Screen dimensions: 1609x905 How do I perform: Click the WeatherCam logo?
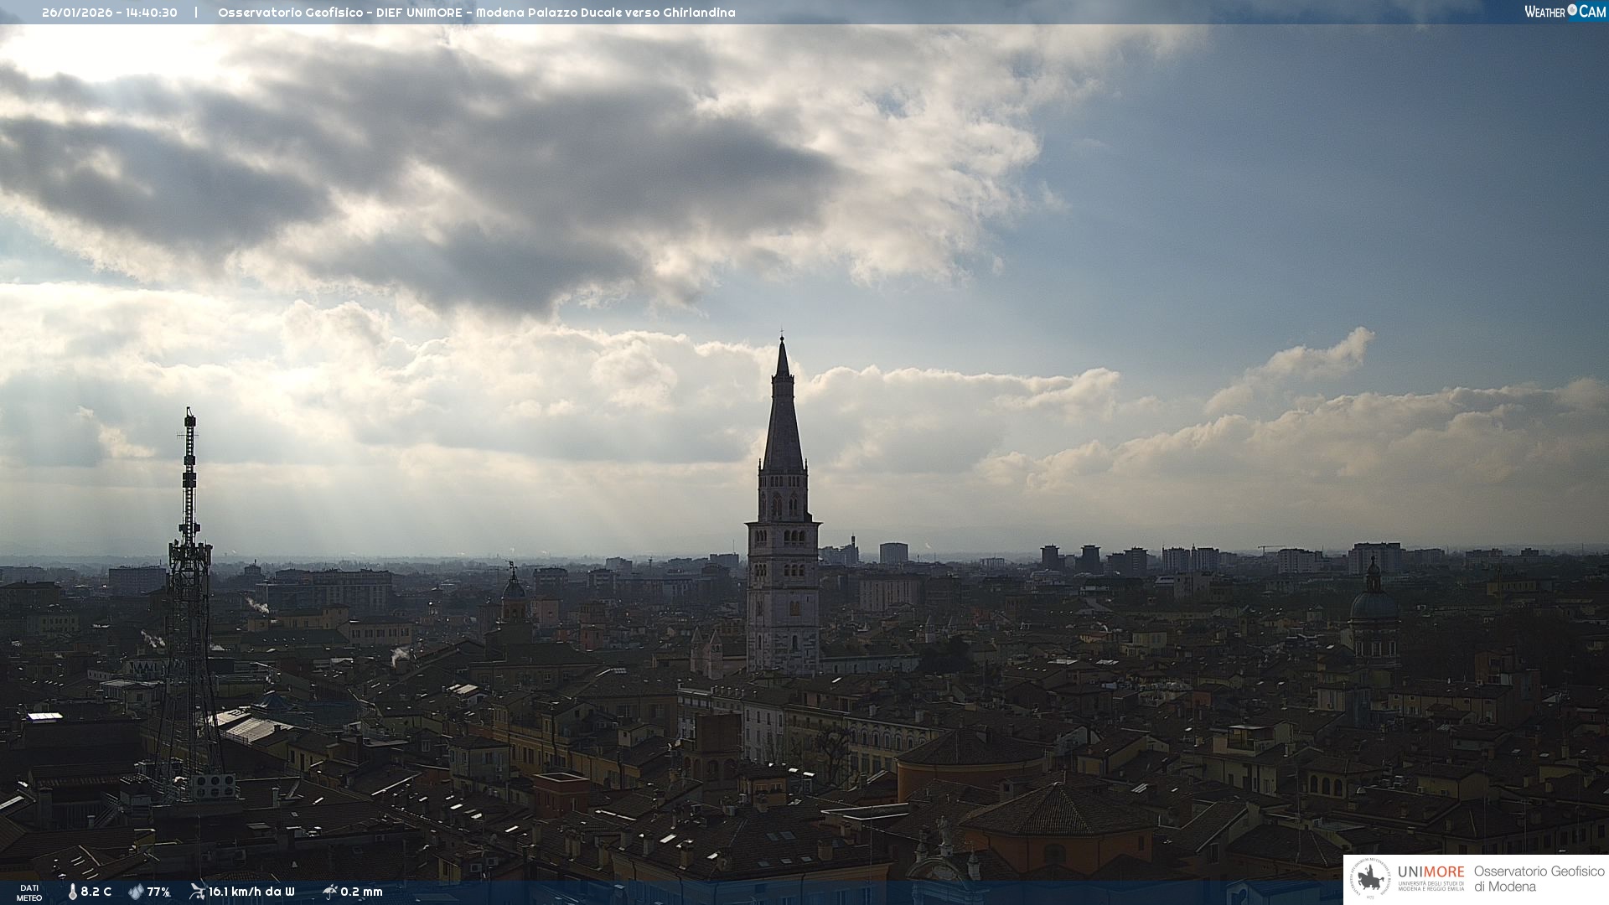pyautogui.click(x=1565, y=12)
